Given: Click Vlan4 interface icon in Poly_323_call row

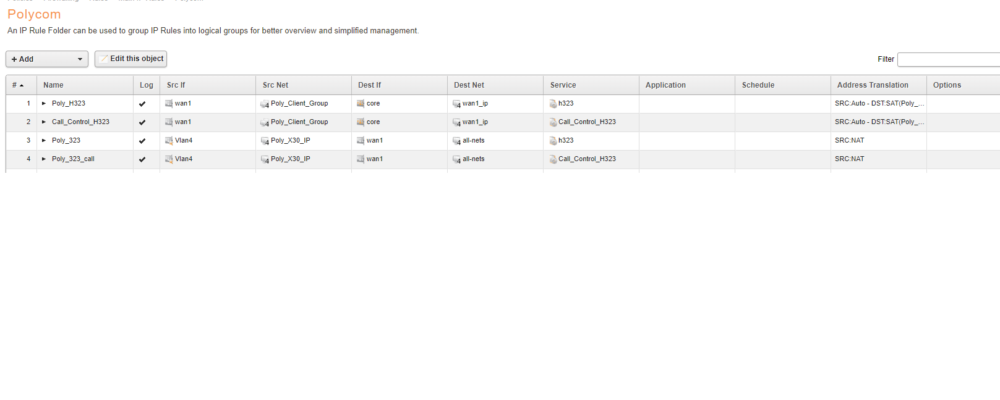Looking at the screenshot, I should click(169, 159).
